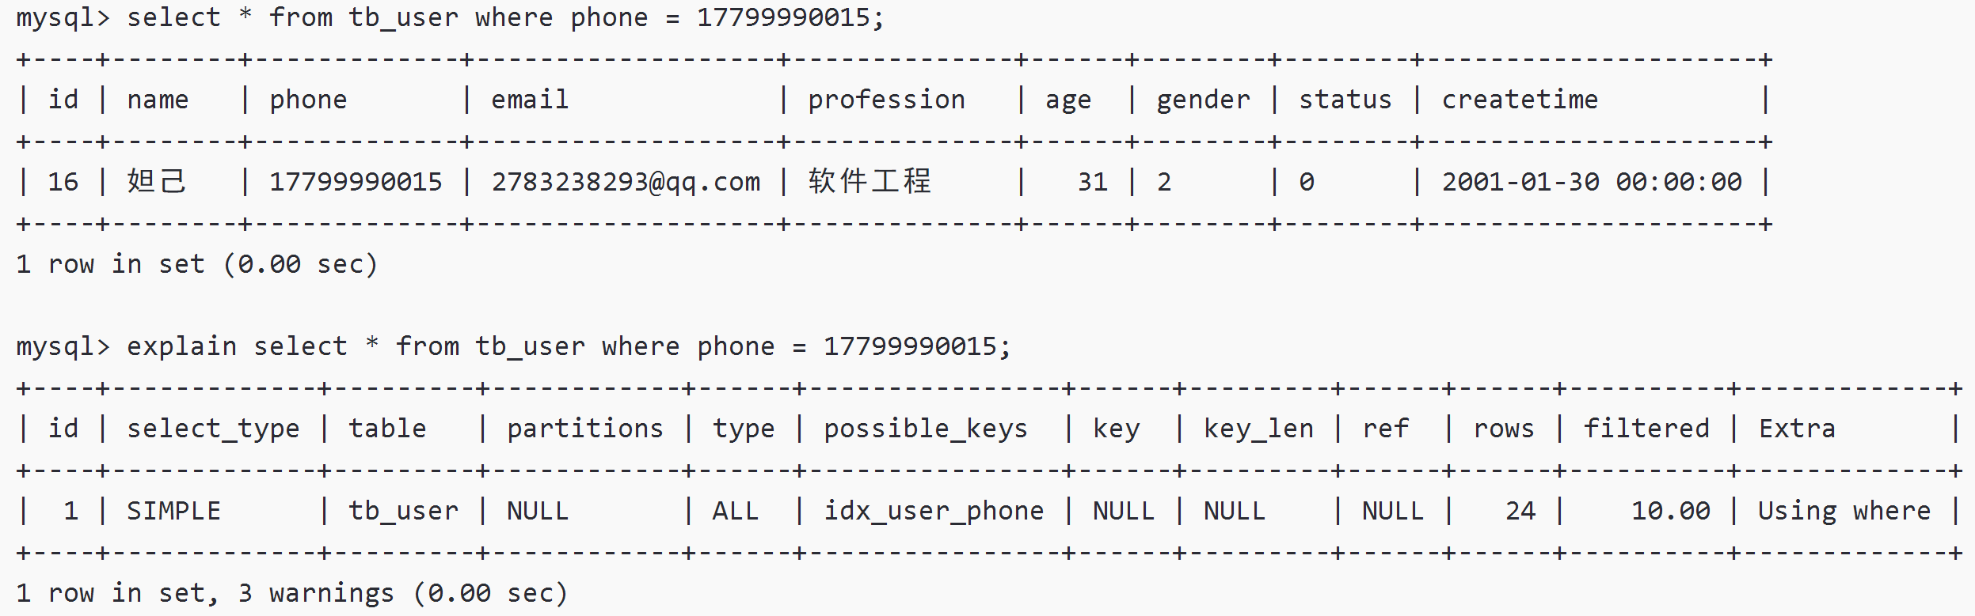This screenshot has height=616, width=1975.
Task: Click the "filtered" column header
Action: (1646, 429)
